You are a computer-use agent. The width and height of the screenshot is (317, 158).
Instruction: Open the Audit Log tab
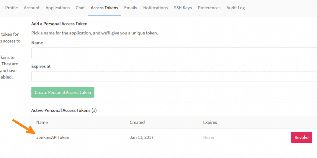pos(236,8)
